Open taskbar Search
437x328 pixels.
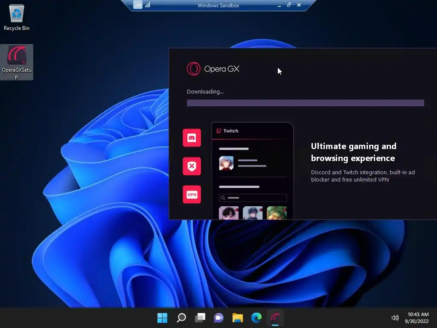pyautogui.click(x=181, y=318)
